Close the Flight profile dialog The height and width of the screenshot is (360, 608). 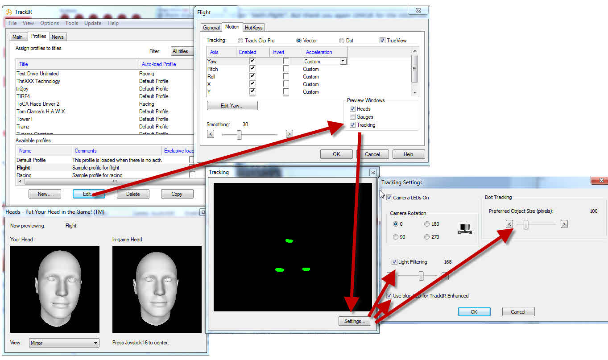[x=418, y=10]
